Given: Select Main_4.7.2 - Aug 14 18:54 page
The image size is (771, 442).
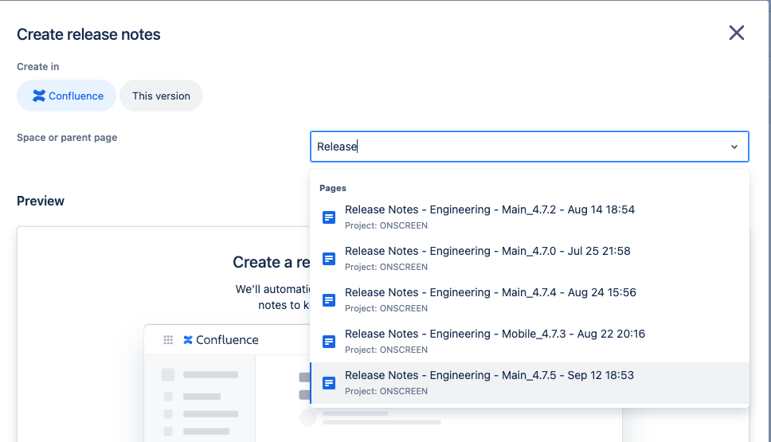Looking at the screenshot, I should coord(530,217).
